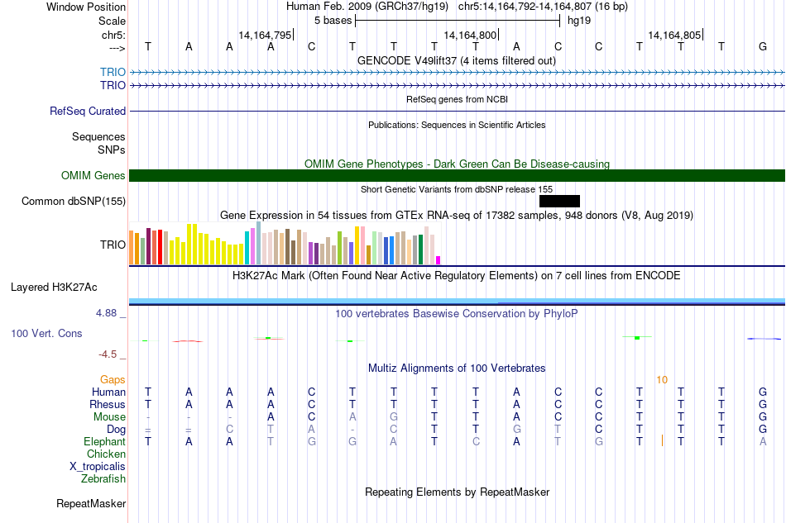Select the Scale label in base position track
786x523 pixels.
[x=112, y=21]
